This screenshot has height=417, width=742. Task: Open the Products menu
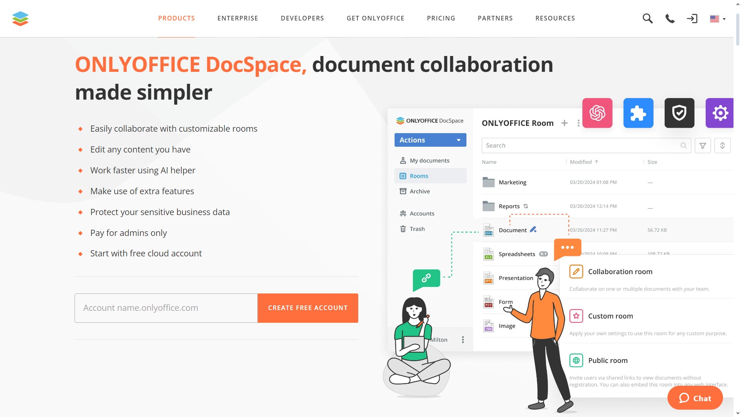(176, 19)
